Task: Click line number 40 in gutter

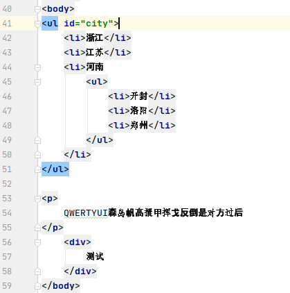Action: [x=7, y=9]
